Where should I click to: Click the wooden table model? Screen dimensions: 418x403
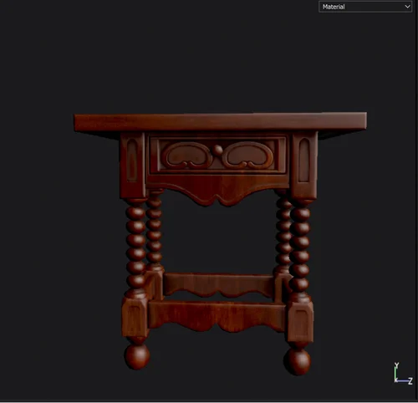pyautogui.click(x=220, y=243)
